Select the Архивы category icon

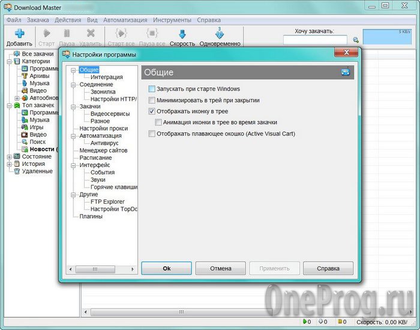pos(25,76)
